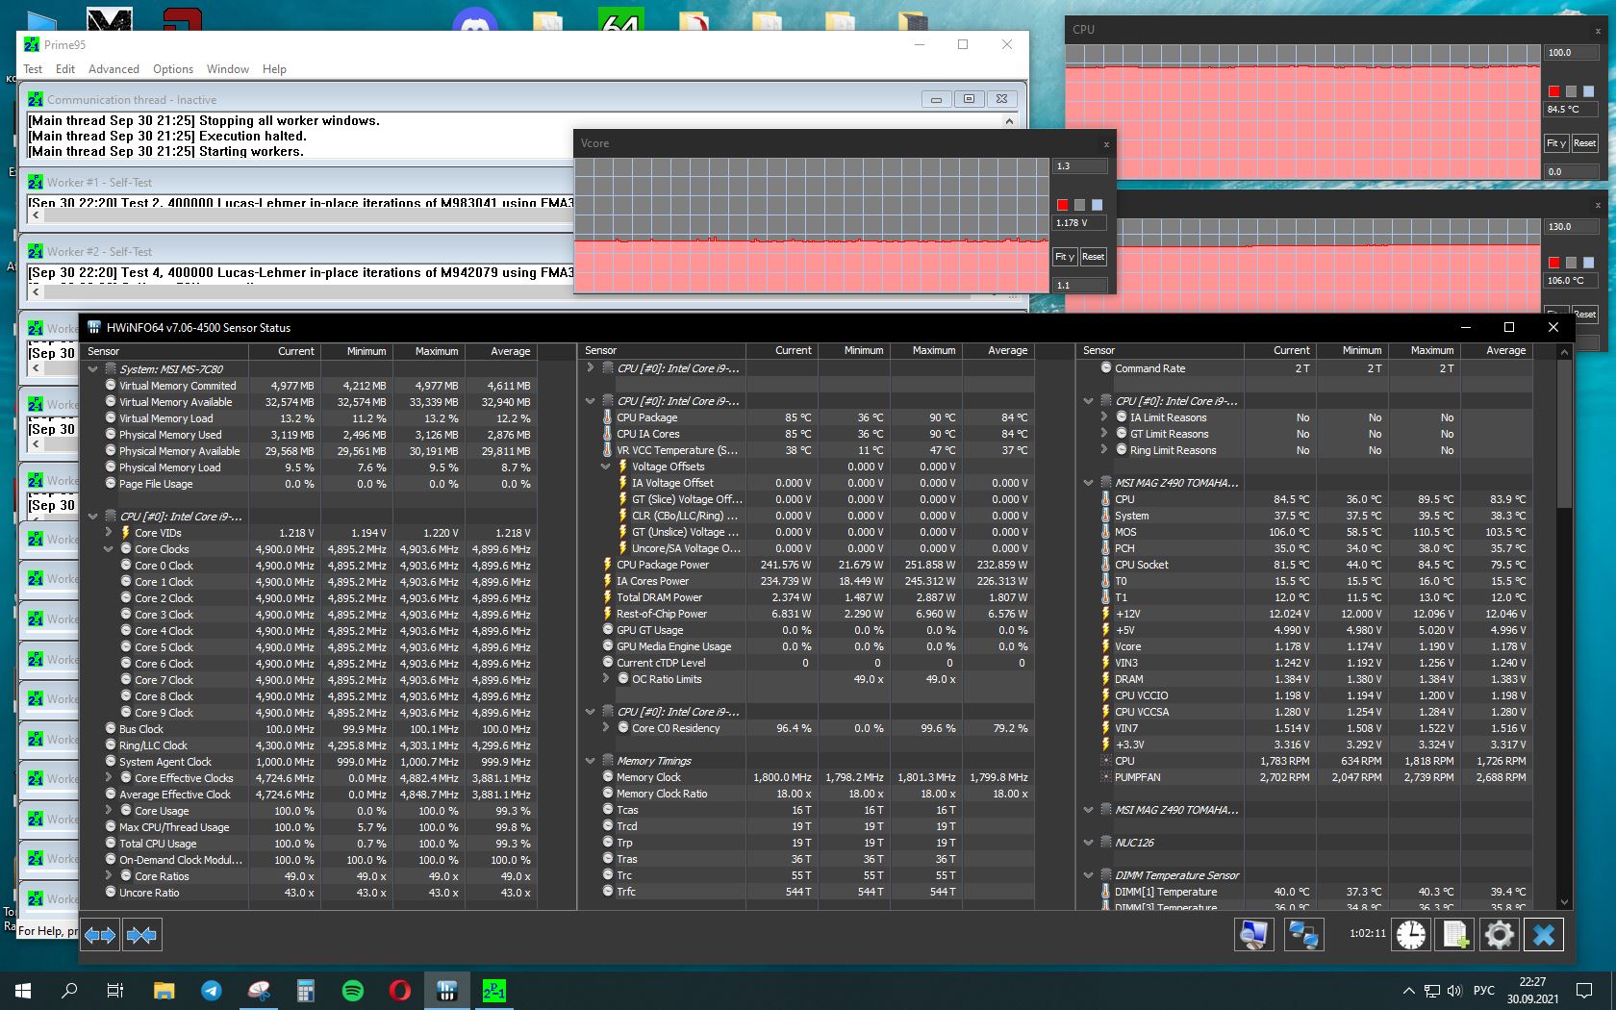Collapse the Memory Timings group

point(591,761)
